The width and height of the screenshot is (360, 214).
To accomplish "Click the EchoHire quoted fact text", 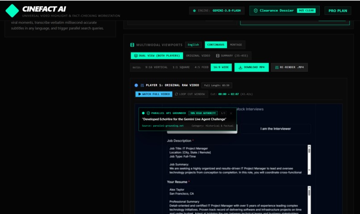I will pyautogui.click(x=184, y=119).
